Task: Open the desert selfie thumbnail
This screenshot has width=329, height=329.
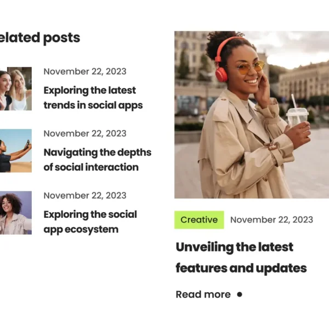Action: (x=16, y=151)
